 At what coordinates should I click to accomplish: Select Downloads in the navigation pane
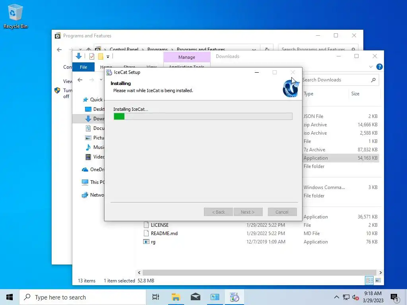click(x=89, y=118)
